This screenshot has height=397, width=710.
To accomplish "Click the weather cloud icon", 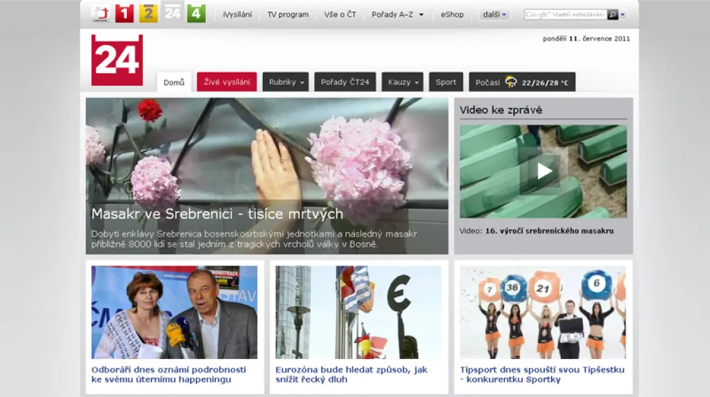I will tap(511, 82).
